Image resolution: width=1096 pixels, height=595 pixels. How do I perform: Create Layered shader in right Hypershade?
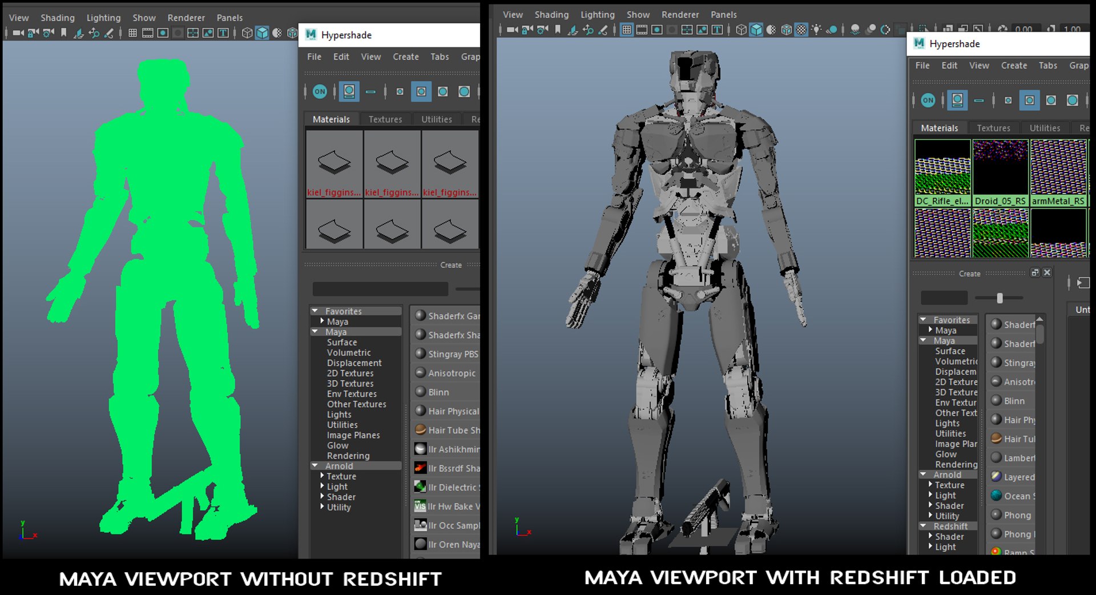click(x=1012, y=477)
